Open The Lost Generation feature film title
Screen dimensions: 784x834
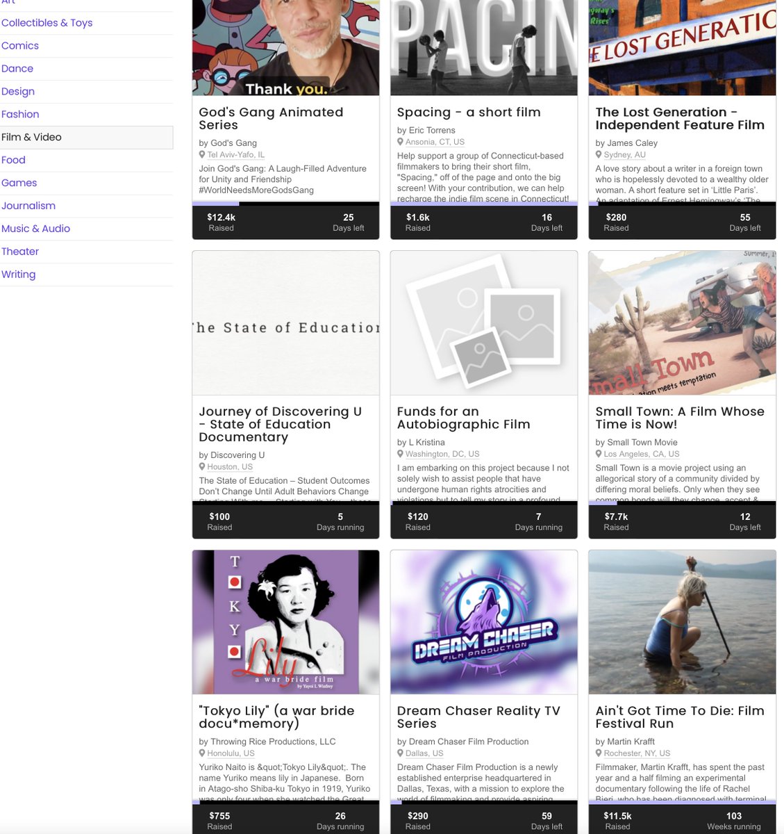[680, 119]
